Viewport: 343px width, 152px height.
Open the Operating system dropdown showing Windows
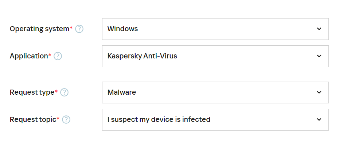coord(215,29)
